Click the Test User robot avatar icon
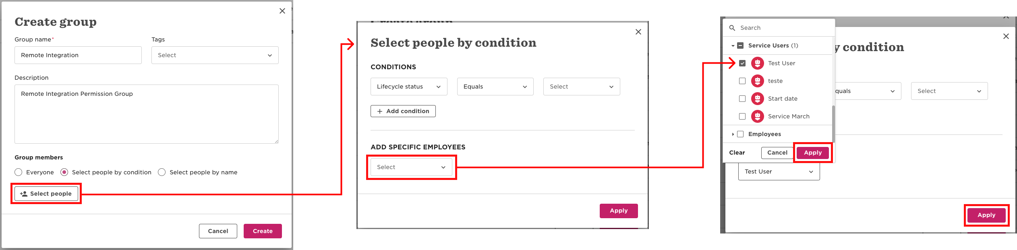The width and height of the screenshot is (1017, 250). [x=758, y=63]
